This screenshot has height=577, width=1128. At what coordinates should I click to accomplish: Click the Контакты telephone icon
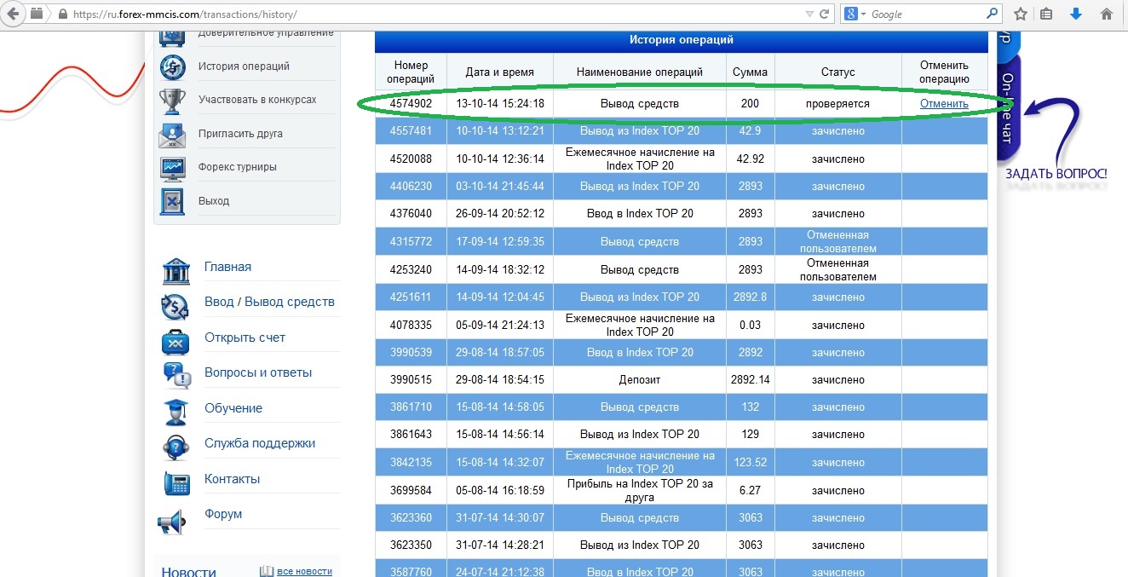coord(176,482)
